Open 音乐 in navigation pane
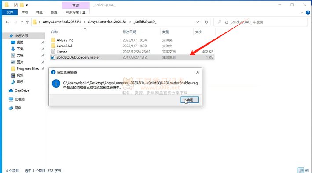This screenshot has height=173, width=312. pyautogui.click(x=20, y=81)
